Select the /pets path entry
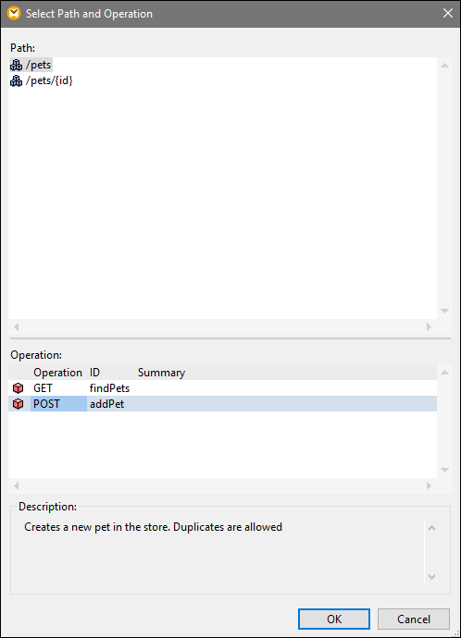This screenshot has width=461, height=638. coord(39,65)
